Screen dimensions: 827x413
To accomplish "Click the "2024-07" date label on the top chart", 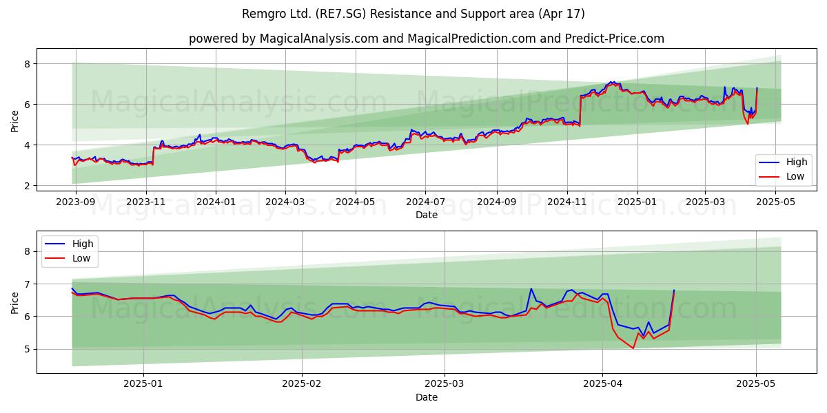I will pos(425,203).
